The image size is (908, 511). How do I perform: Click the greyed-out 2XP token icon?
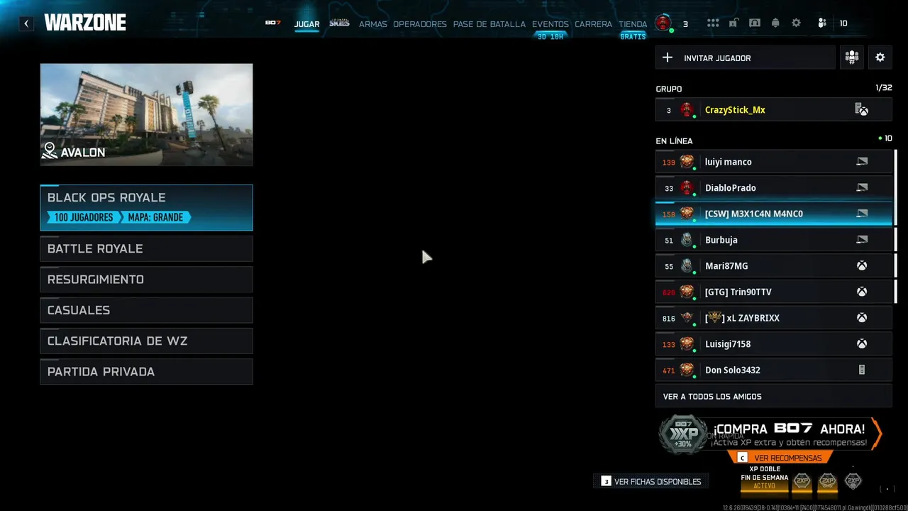(x=853, y=481)
